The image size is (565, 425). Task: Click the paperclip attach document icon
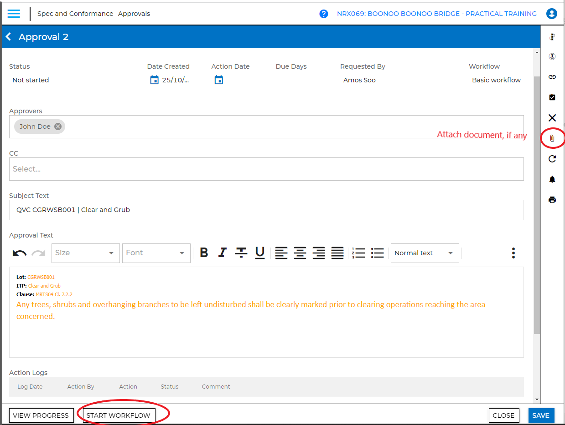552,138
